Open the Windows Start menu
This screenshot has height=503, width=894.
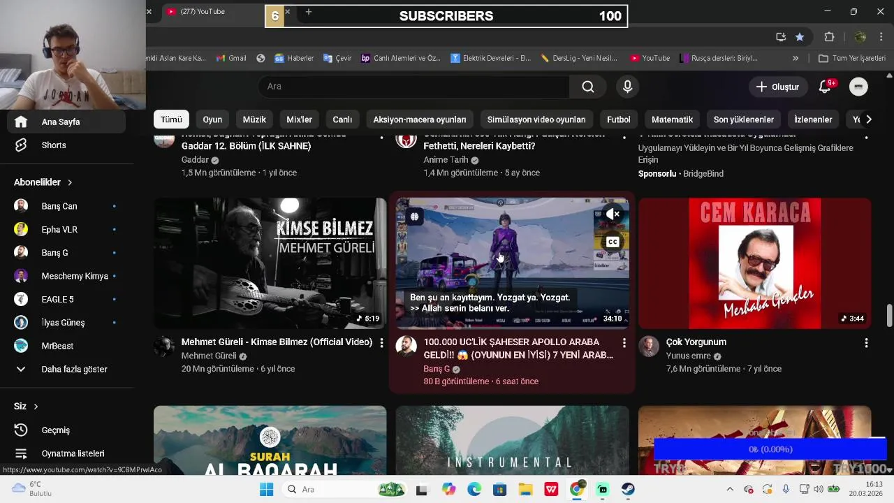point(266,490)
